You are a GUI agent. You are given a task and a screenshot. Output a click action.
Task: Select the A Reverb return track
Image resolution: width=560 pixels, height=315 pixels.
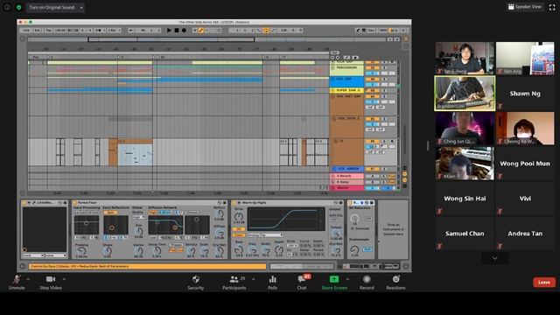point(346,176)
